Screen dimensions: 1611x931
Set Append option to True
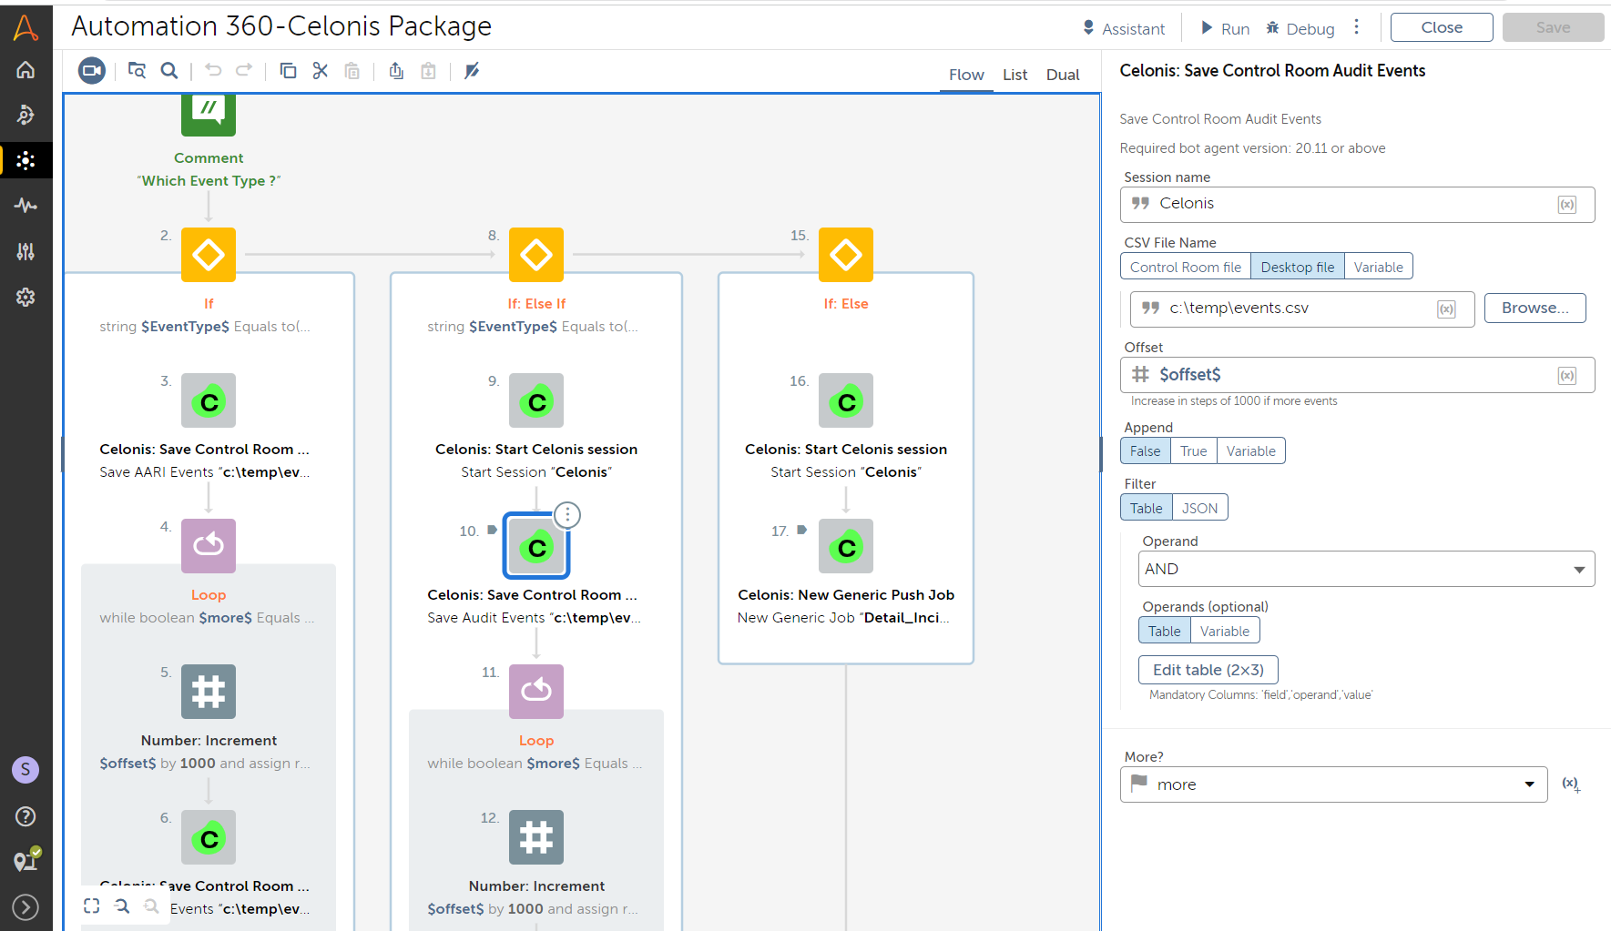pyautogui.click(x=1193, y=451)
